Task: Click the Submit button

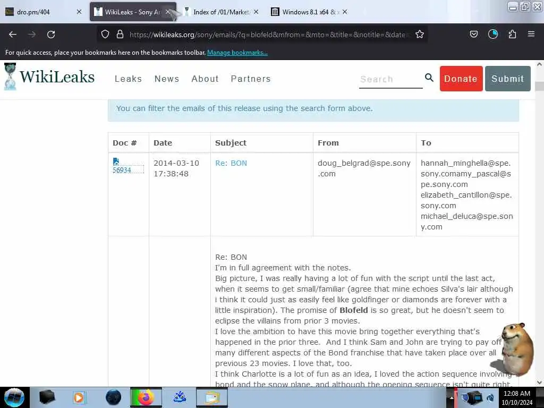Action: tap(507, 79)
